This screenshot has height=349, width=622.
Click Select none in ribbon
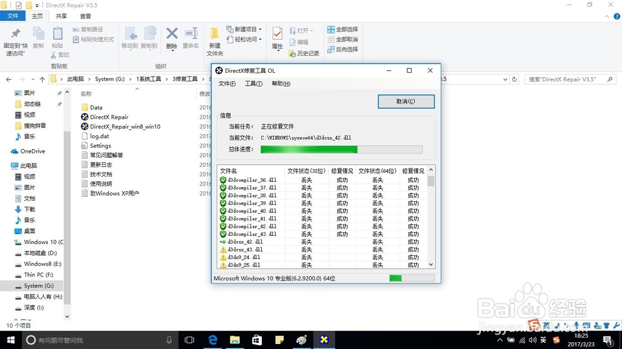343,39
